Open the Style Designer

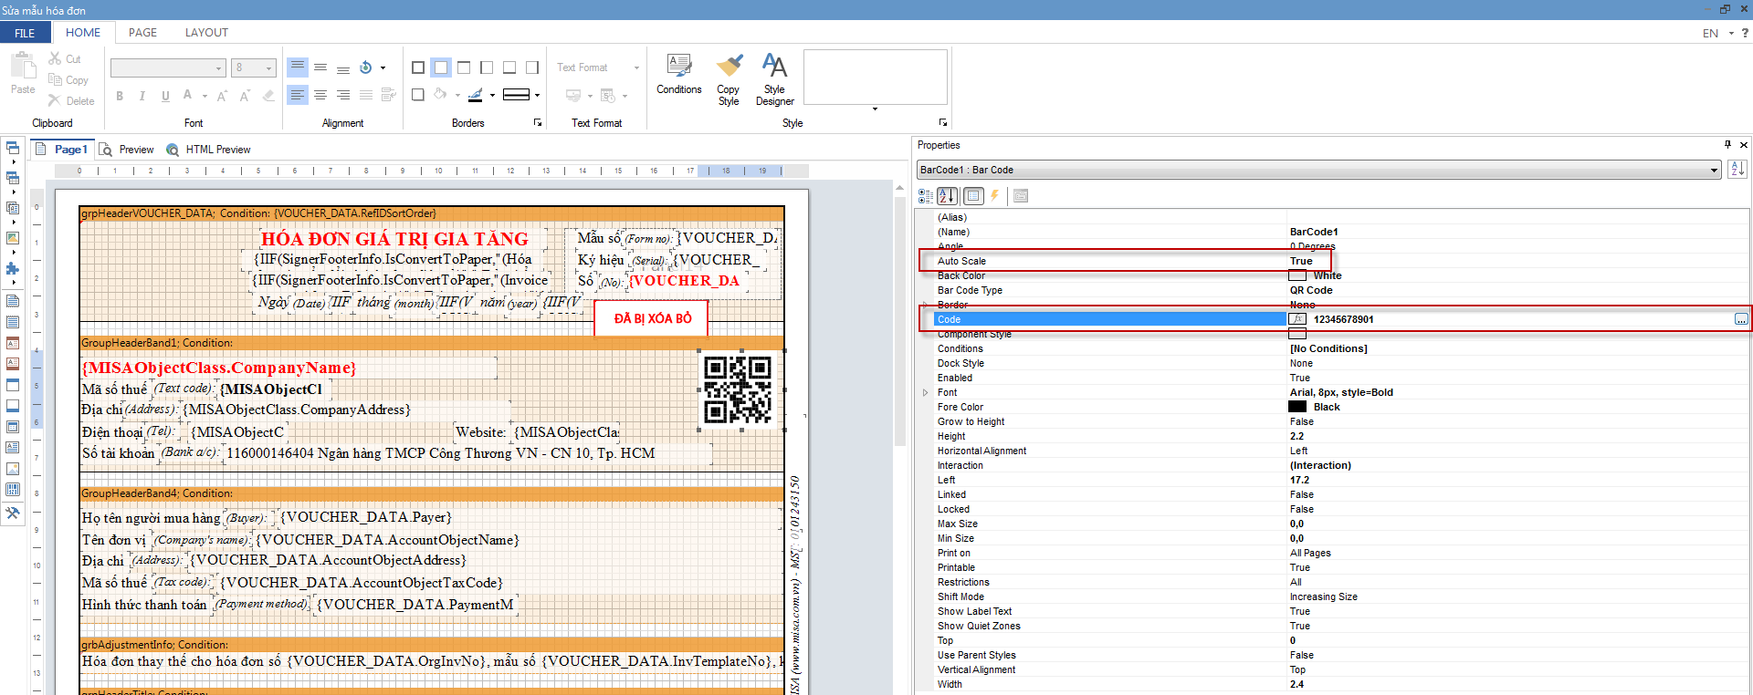tap(774, 80)
